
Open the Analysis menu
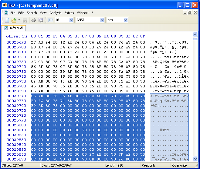point(55,13)
